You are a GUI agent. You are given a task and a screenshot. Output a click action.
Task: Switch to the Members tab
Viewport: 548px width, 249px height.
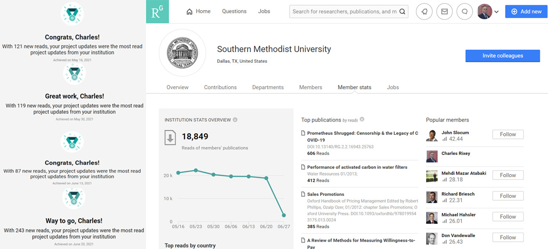tap(311, 87)
